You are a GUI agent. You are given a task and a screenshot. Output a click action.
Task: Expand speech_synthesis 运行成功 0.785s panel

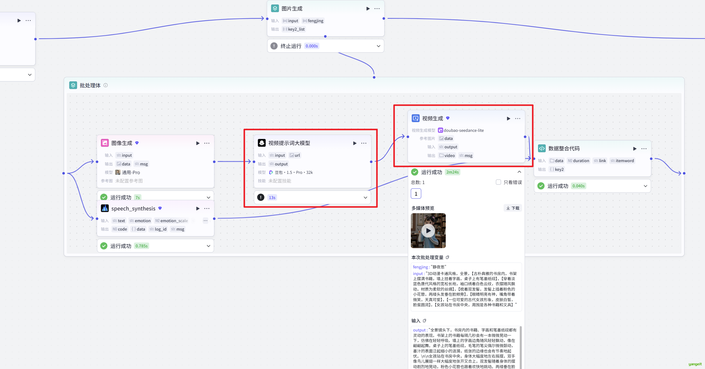pos(208,246)
